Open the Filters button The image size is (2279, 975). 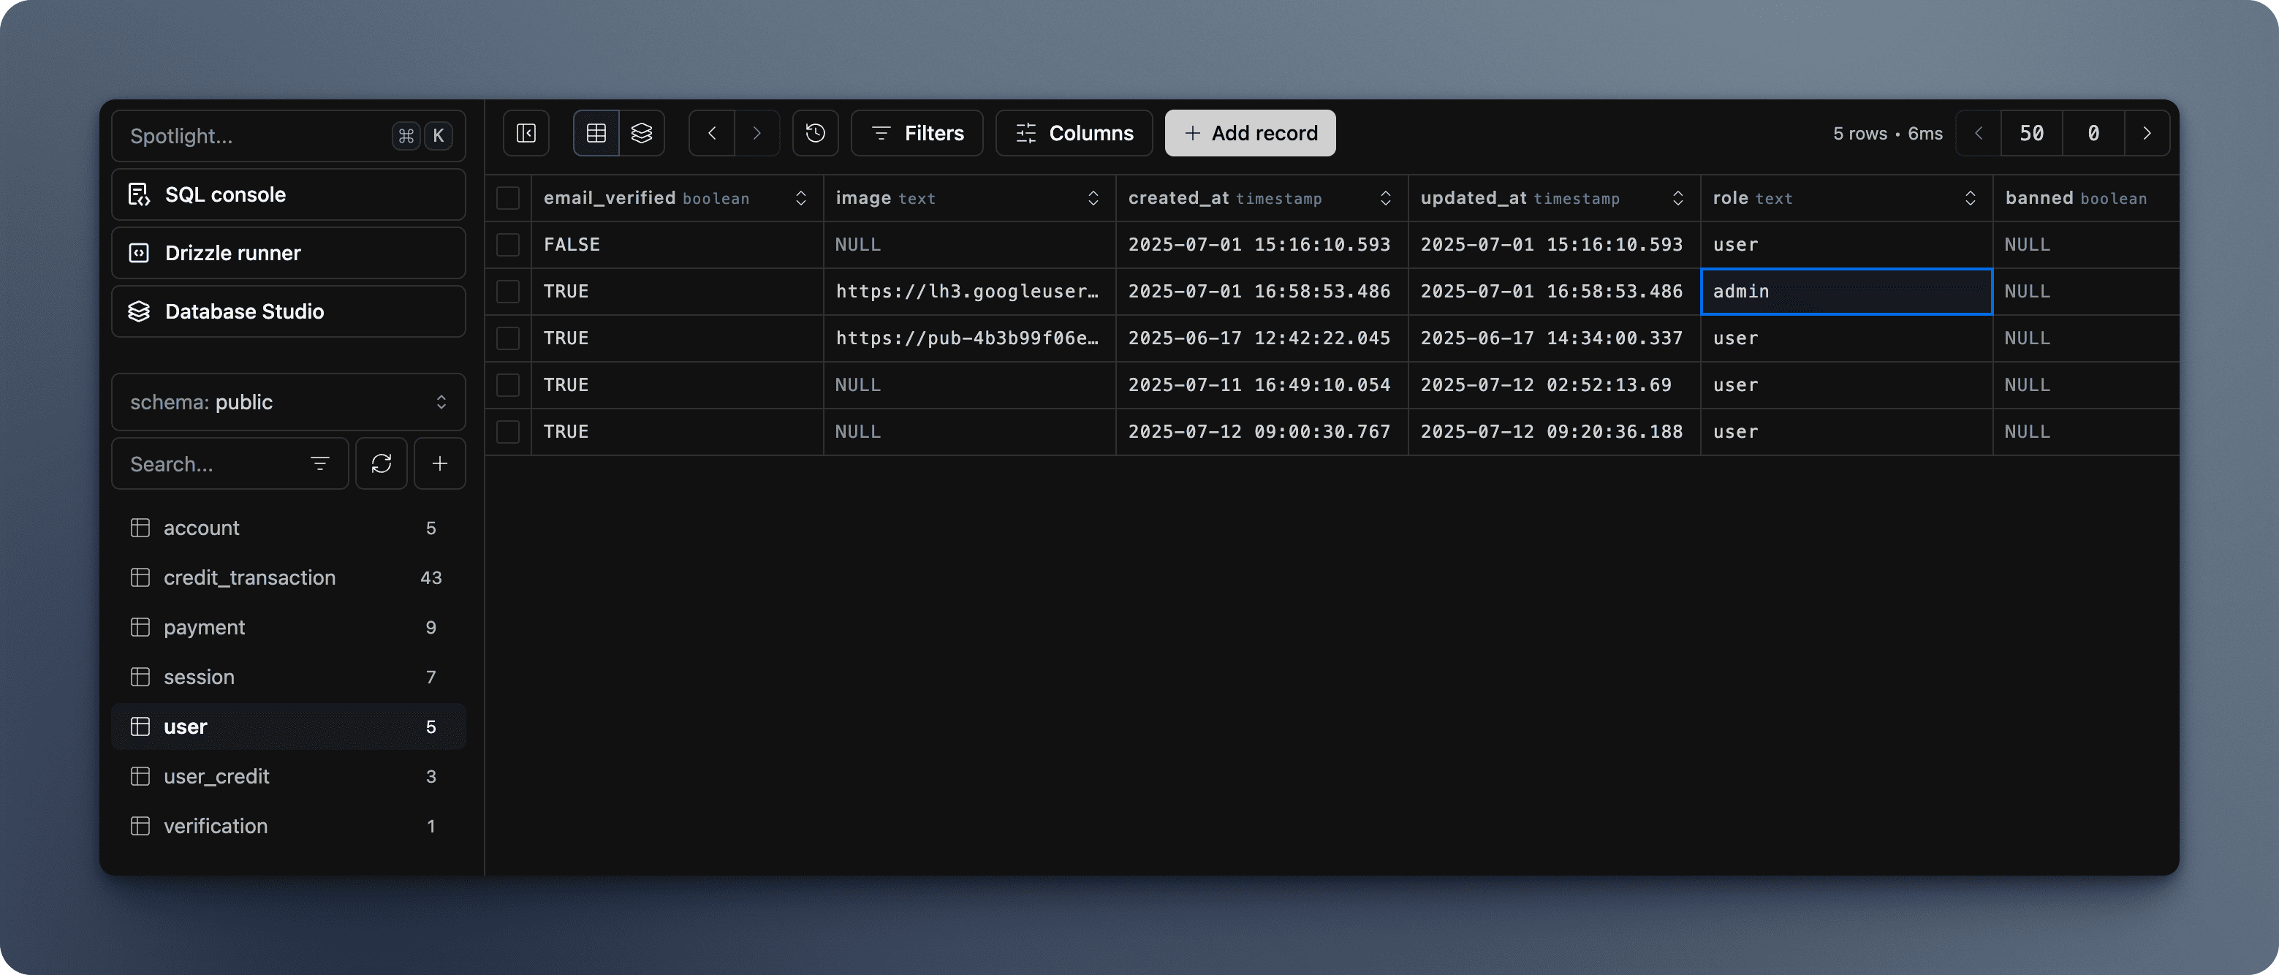[x=917, y=134]
